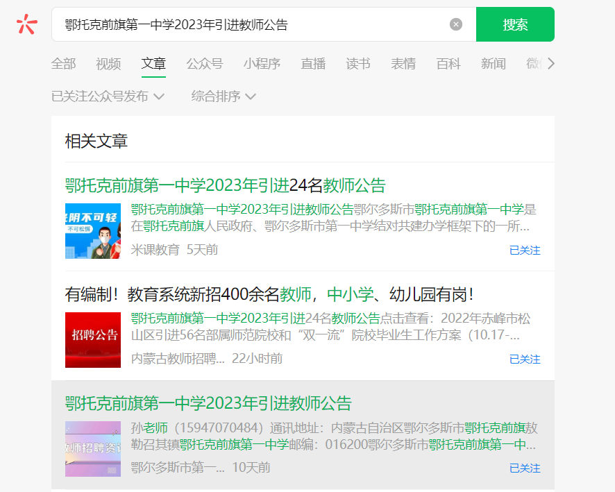Switch to the 直播 tab
The height and width of the screenshot is (492, 615).
tap(313, 64)
